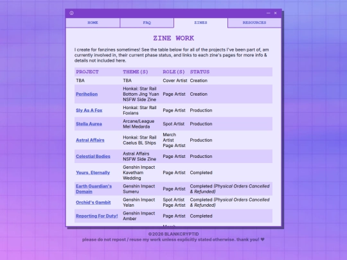Switch to the HOME tab
Viewport: 347px width, 260px height.
coord(93,22)
